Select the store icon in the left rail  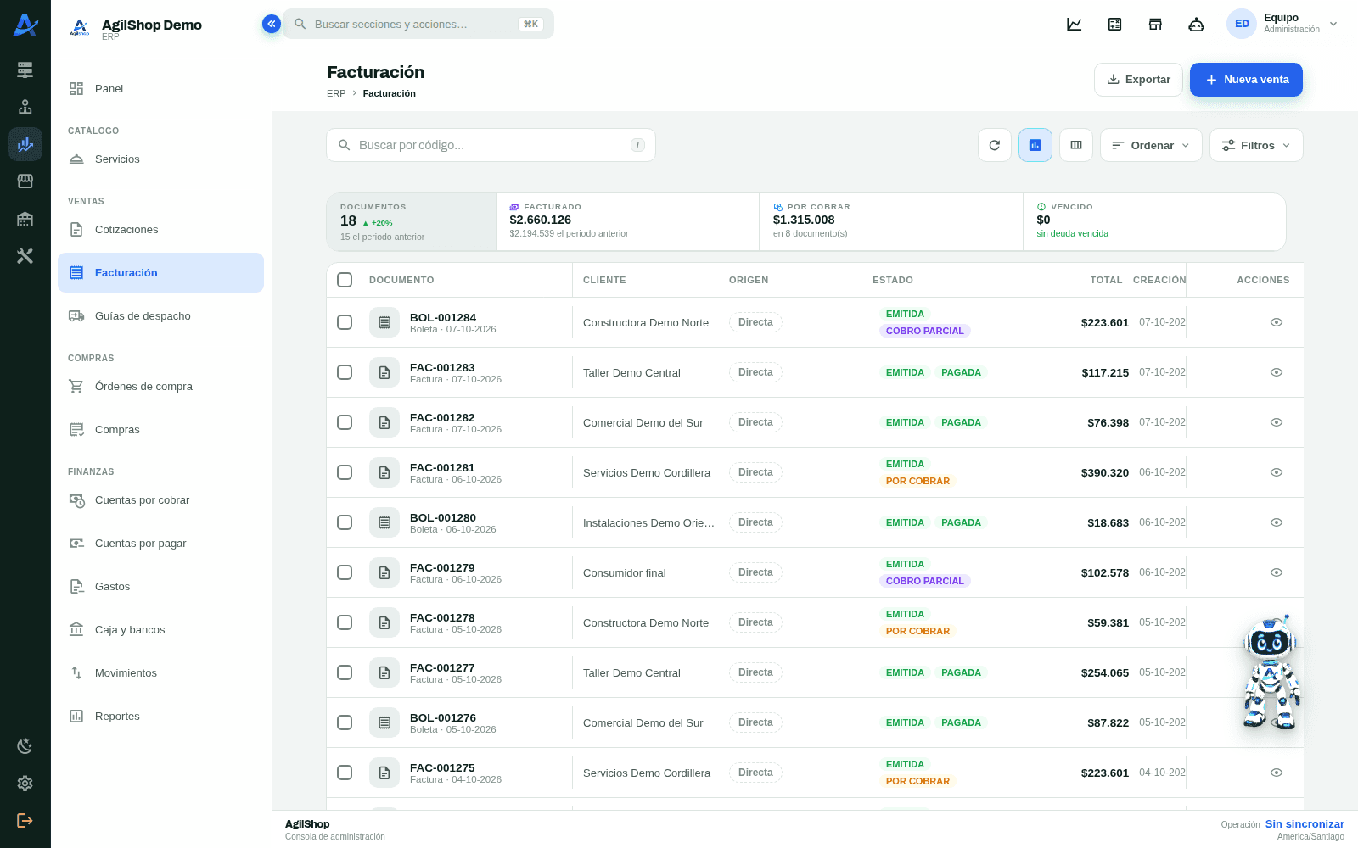tap(25, 181)
